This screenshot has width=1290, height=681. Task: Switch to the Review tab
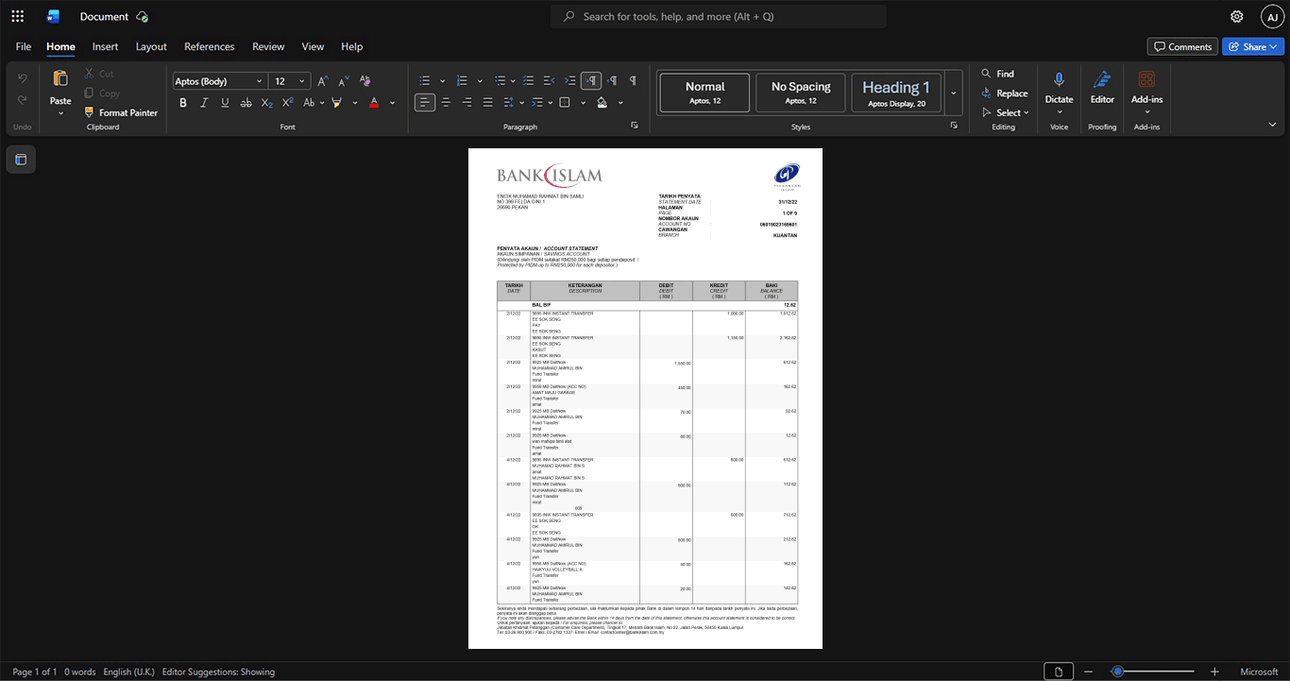[268, 46]
